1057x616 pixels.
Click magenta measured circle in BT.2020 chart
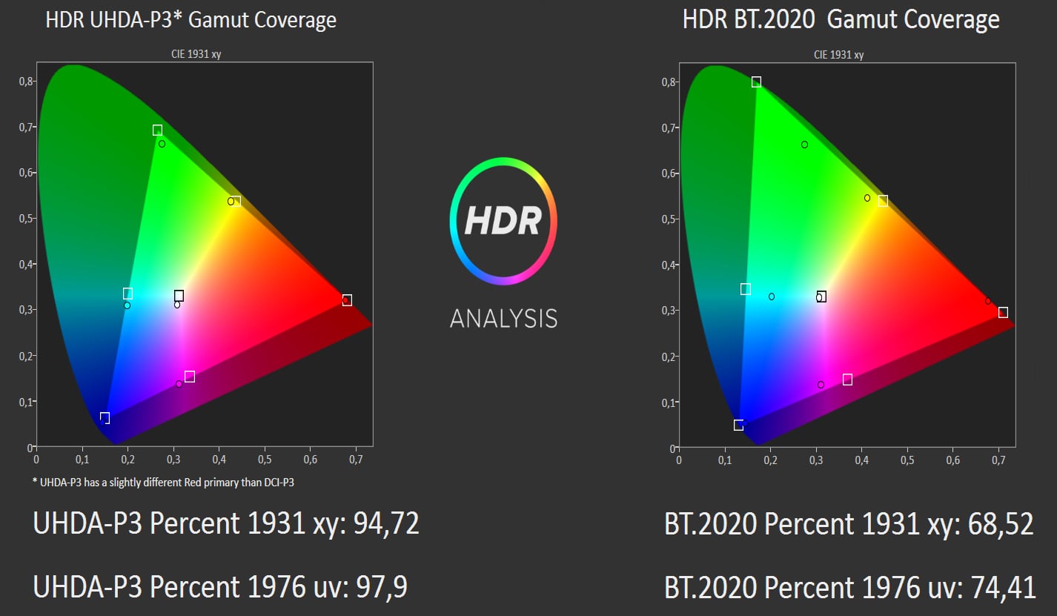point(821,385)
